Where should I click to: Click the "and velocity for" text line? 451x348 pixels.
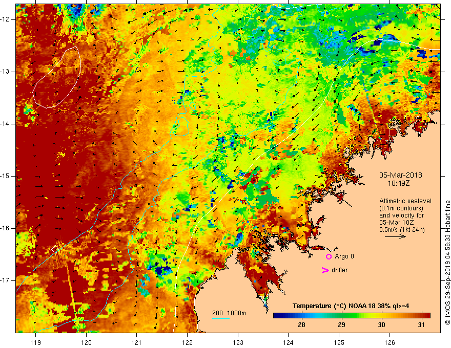[401, 215]
